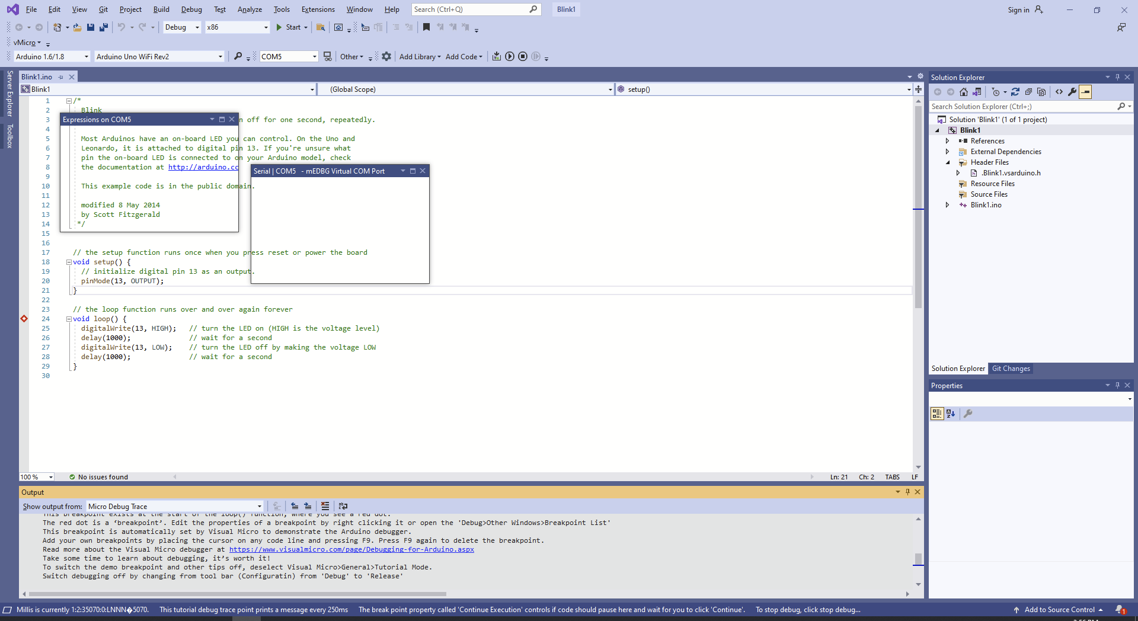The image size is (1138, 621).
Task: Click the Open File folder icon
Action: pos(77,27)
